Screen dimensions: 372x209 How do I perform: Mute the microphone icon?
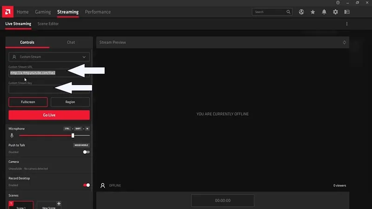(12, 136)
